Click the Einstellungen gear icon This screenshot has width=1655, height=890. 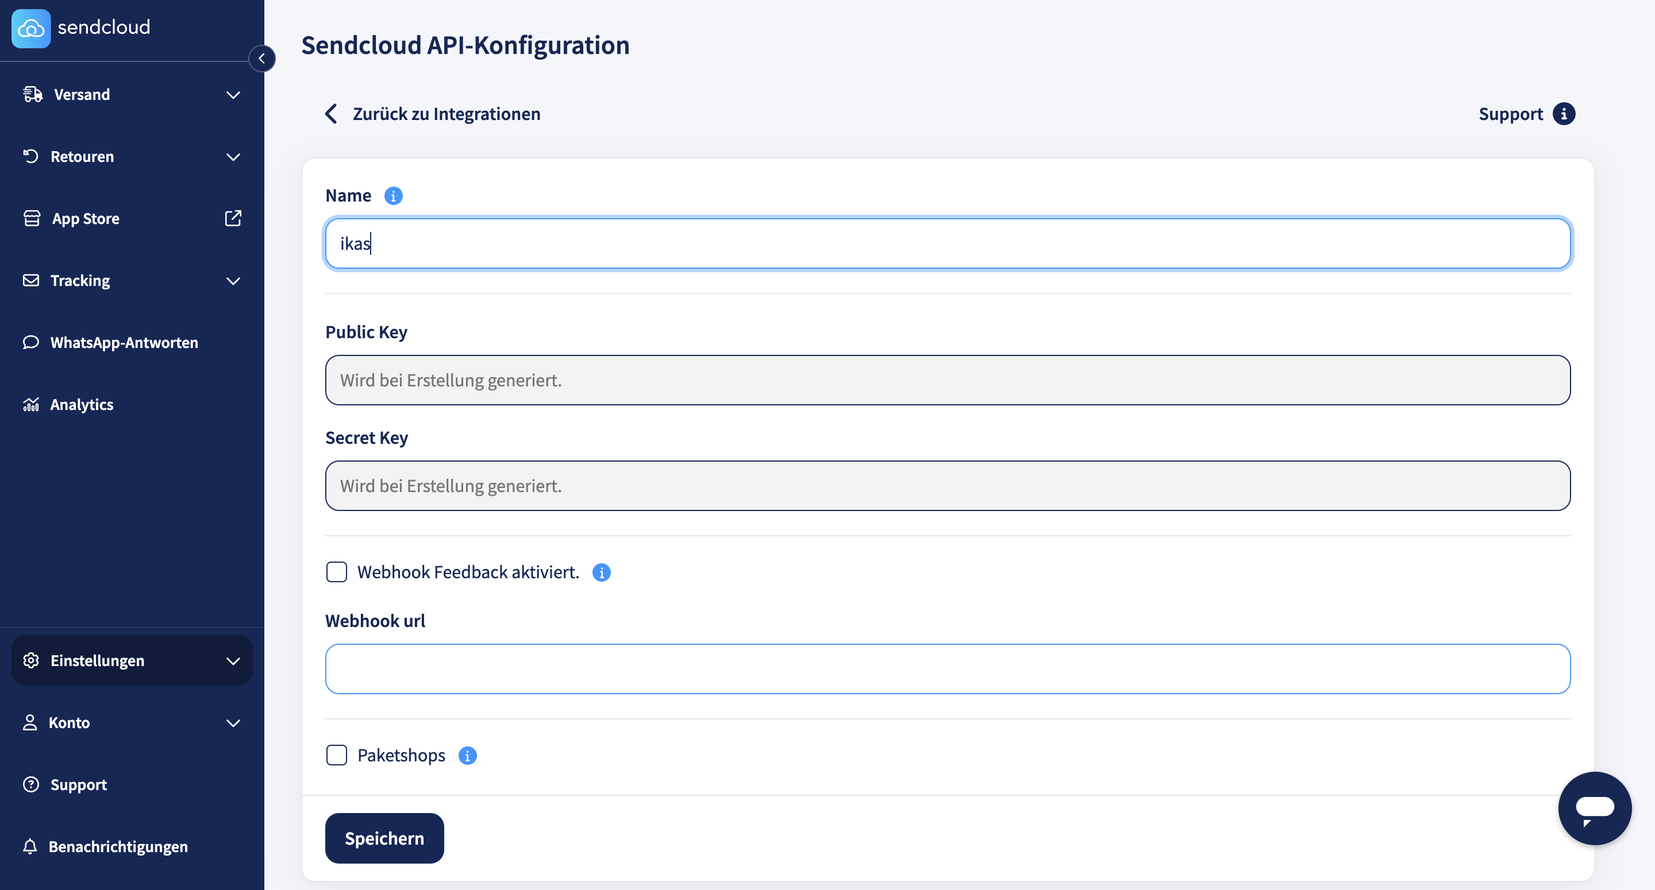(31, 660)
